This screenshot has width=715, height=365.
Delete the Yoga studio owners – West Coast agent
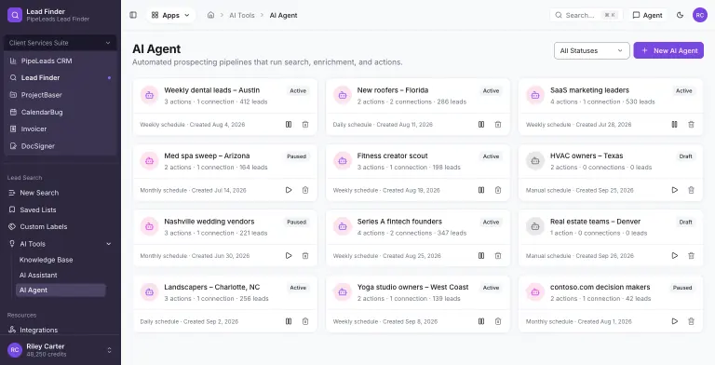point(498,321)
